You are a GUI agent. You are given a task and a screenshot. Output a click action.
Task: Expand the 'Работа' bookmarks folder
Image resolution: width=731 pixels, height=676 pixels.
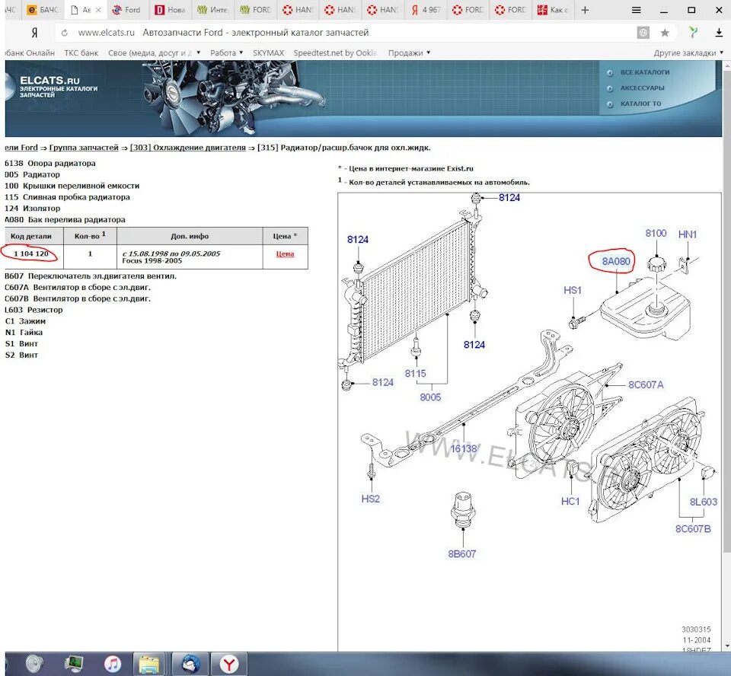tap(227, 53)
